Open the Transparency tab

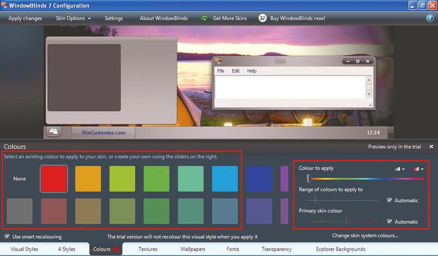coord(277,249)
